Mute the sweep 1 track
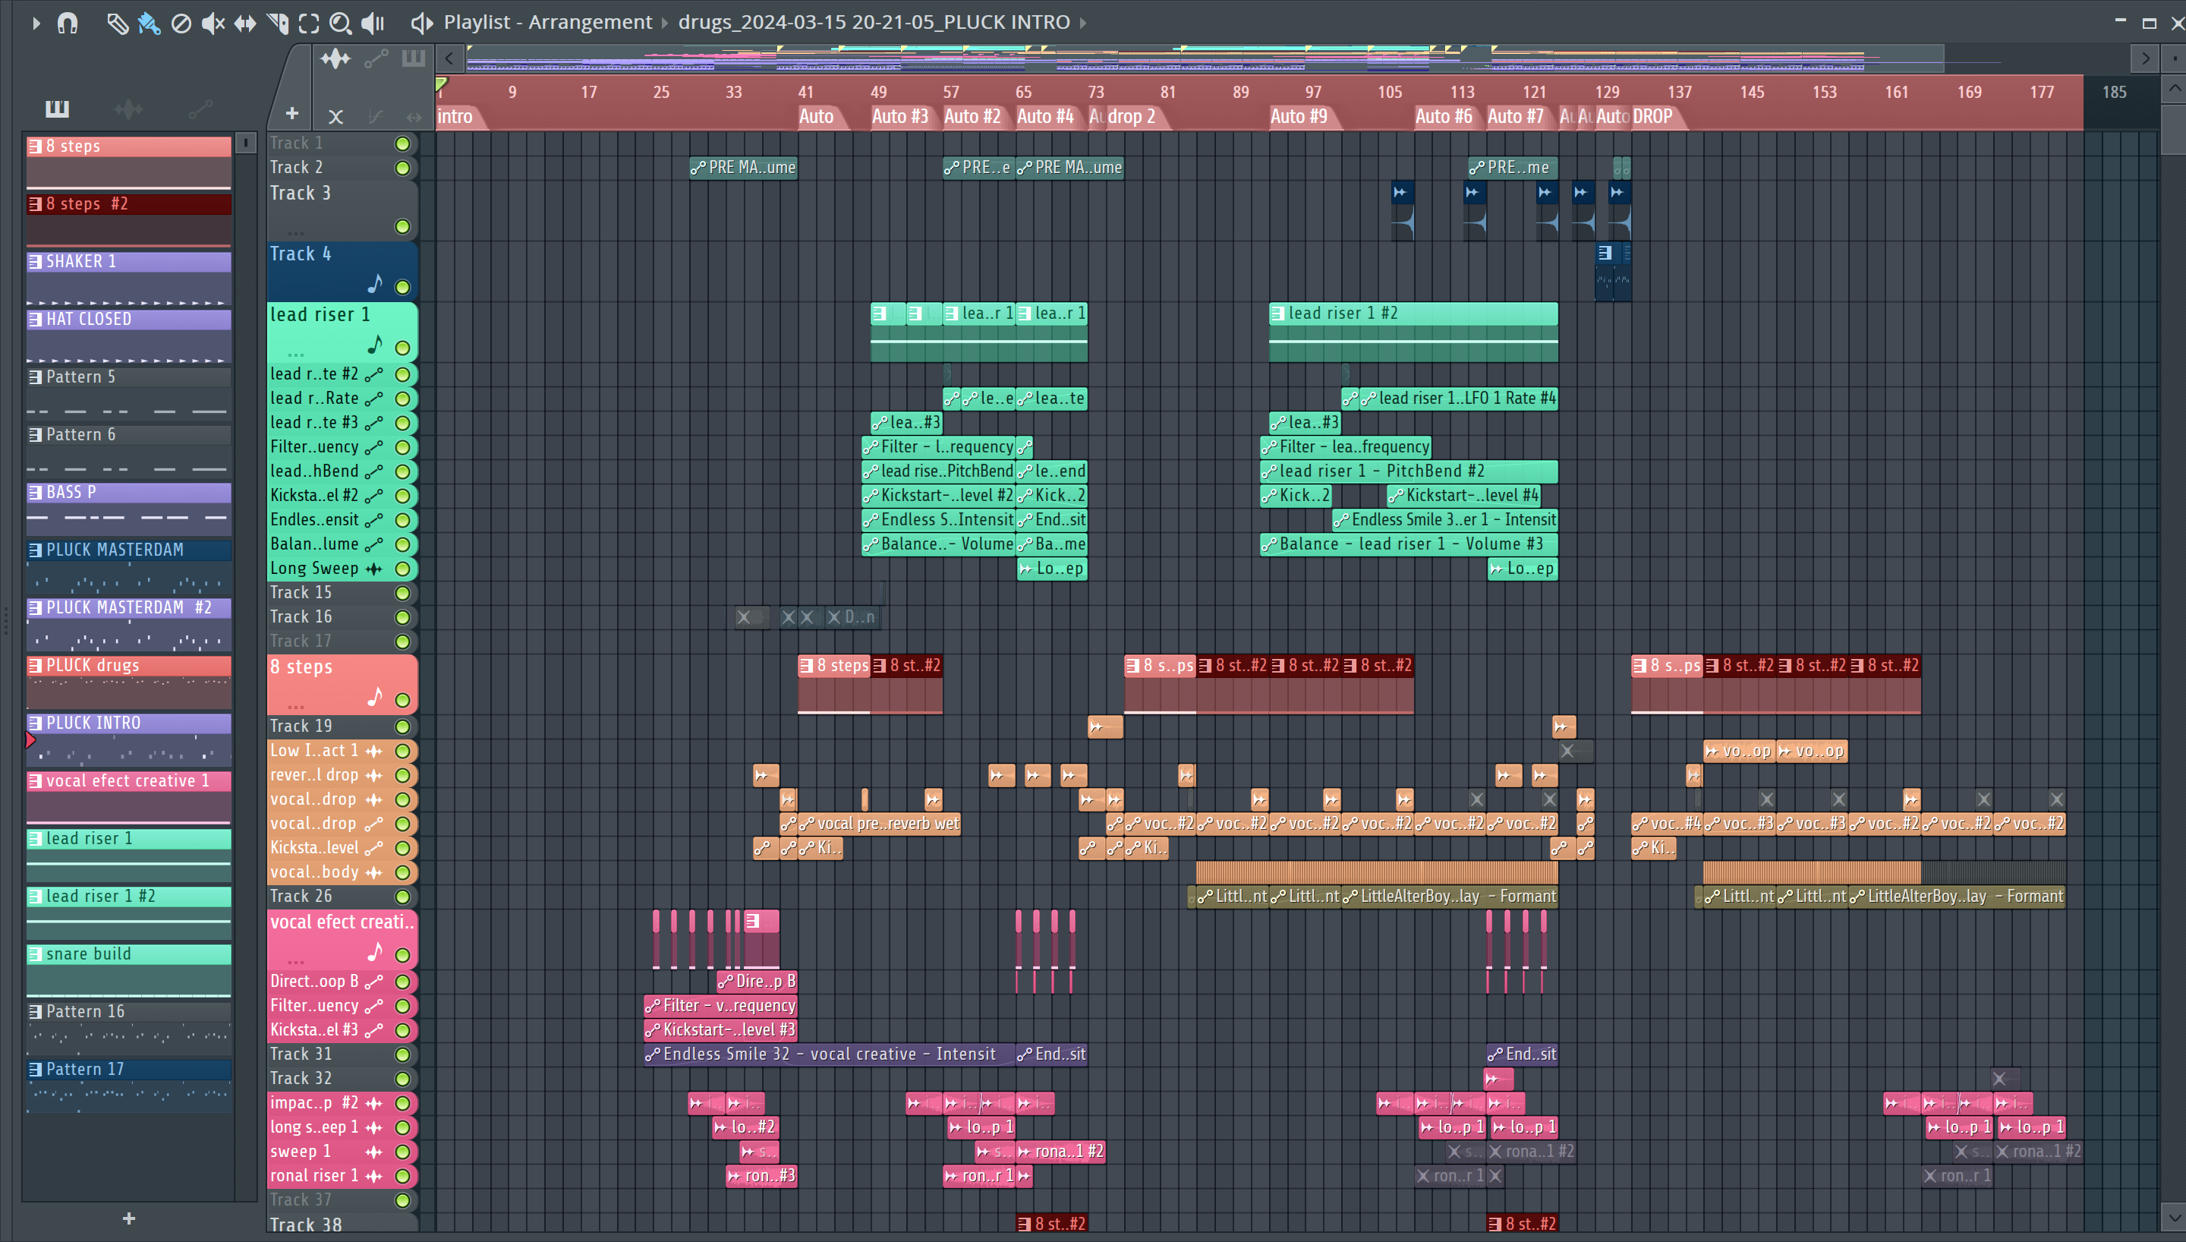The width and height of the screenshot is (2186, 1242). pyautogui.click(x=402, y=1152)
